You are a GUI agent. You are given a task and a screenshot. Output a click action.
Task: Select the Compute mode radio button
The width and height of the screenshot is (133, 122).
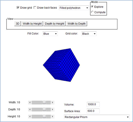(92, 12)
